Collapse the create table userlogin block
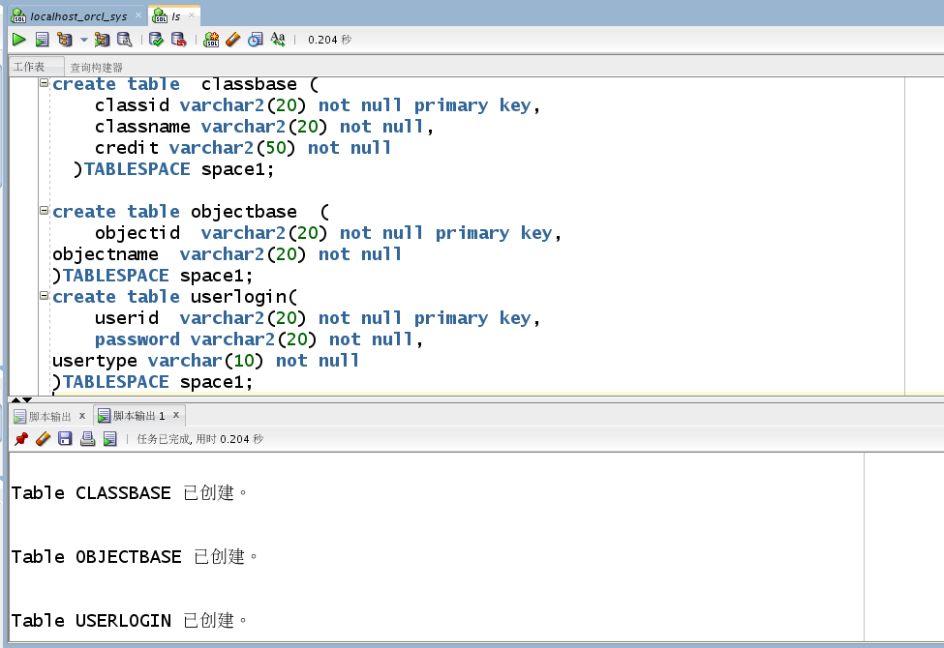This screenshot has height=648, width=944. [44, 295]
